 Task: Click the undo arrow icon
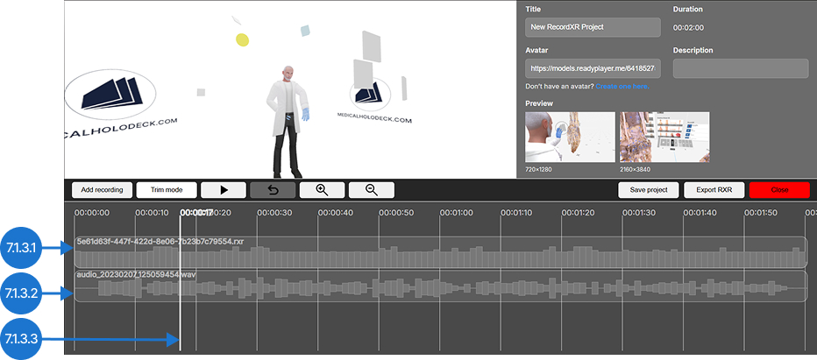(273, 189)
